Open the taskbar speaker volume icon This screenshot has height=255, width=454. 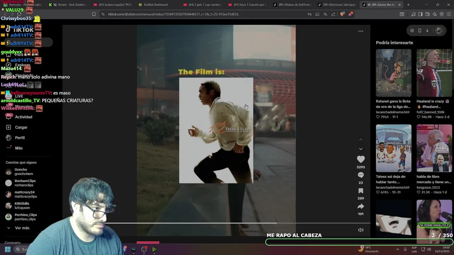pyautogui.click(x=428, y=249)
